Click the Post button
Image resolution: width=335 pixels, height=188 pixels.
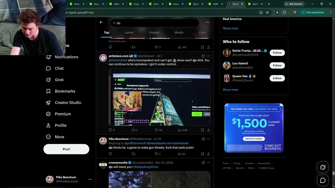[66, 149]
